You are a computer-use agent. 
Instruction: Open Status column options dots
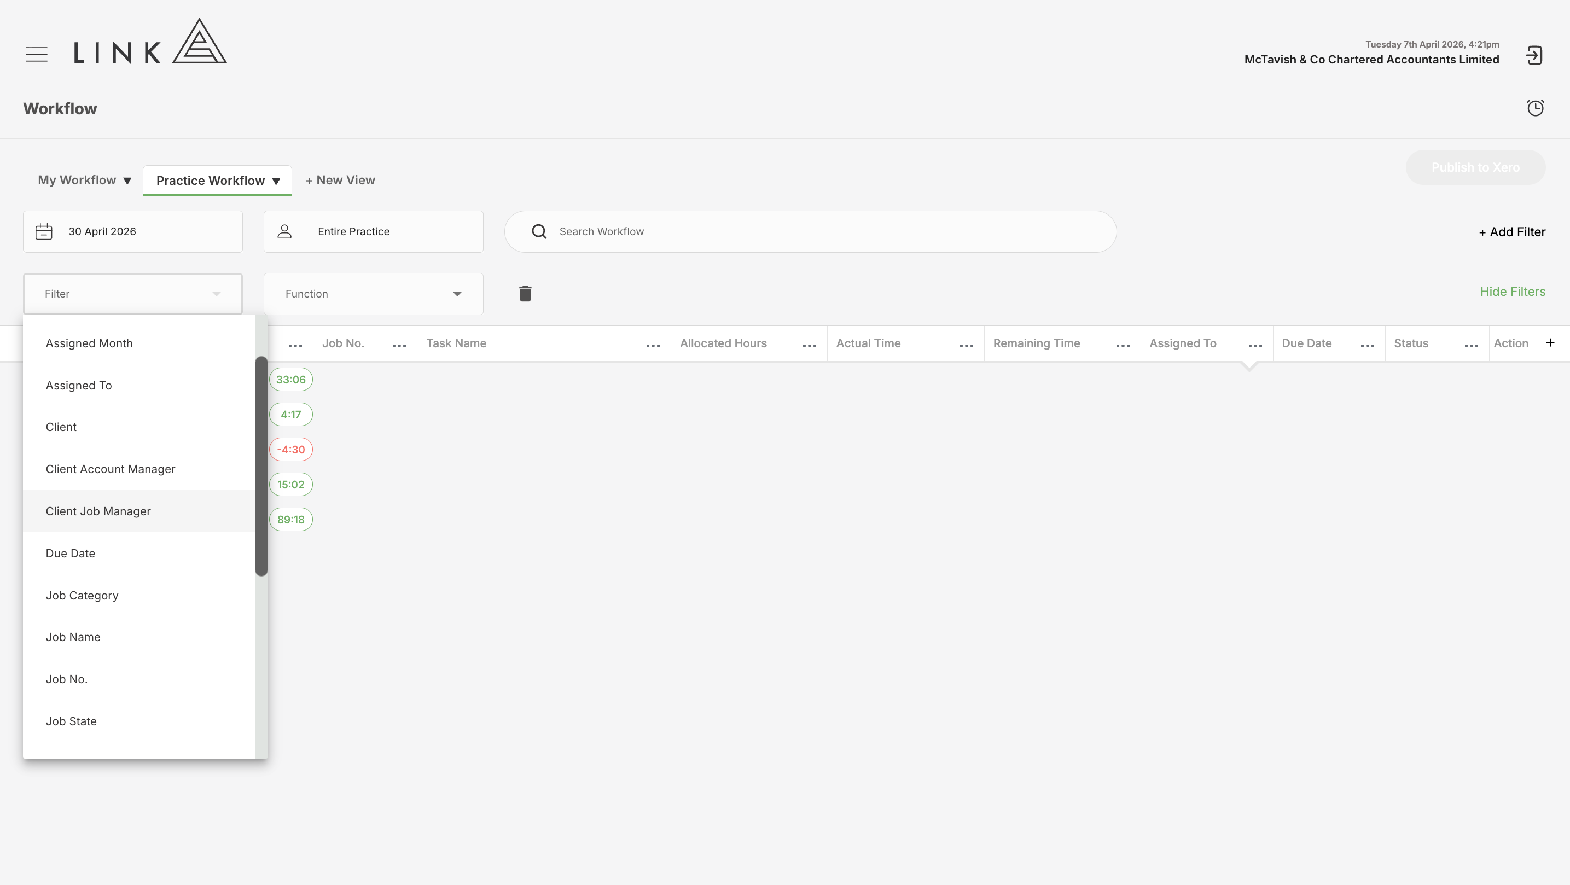[1472, 346]
